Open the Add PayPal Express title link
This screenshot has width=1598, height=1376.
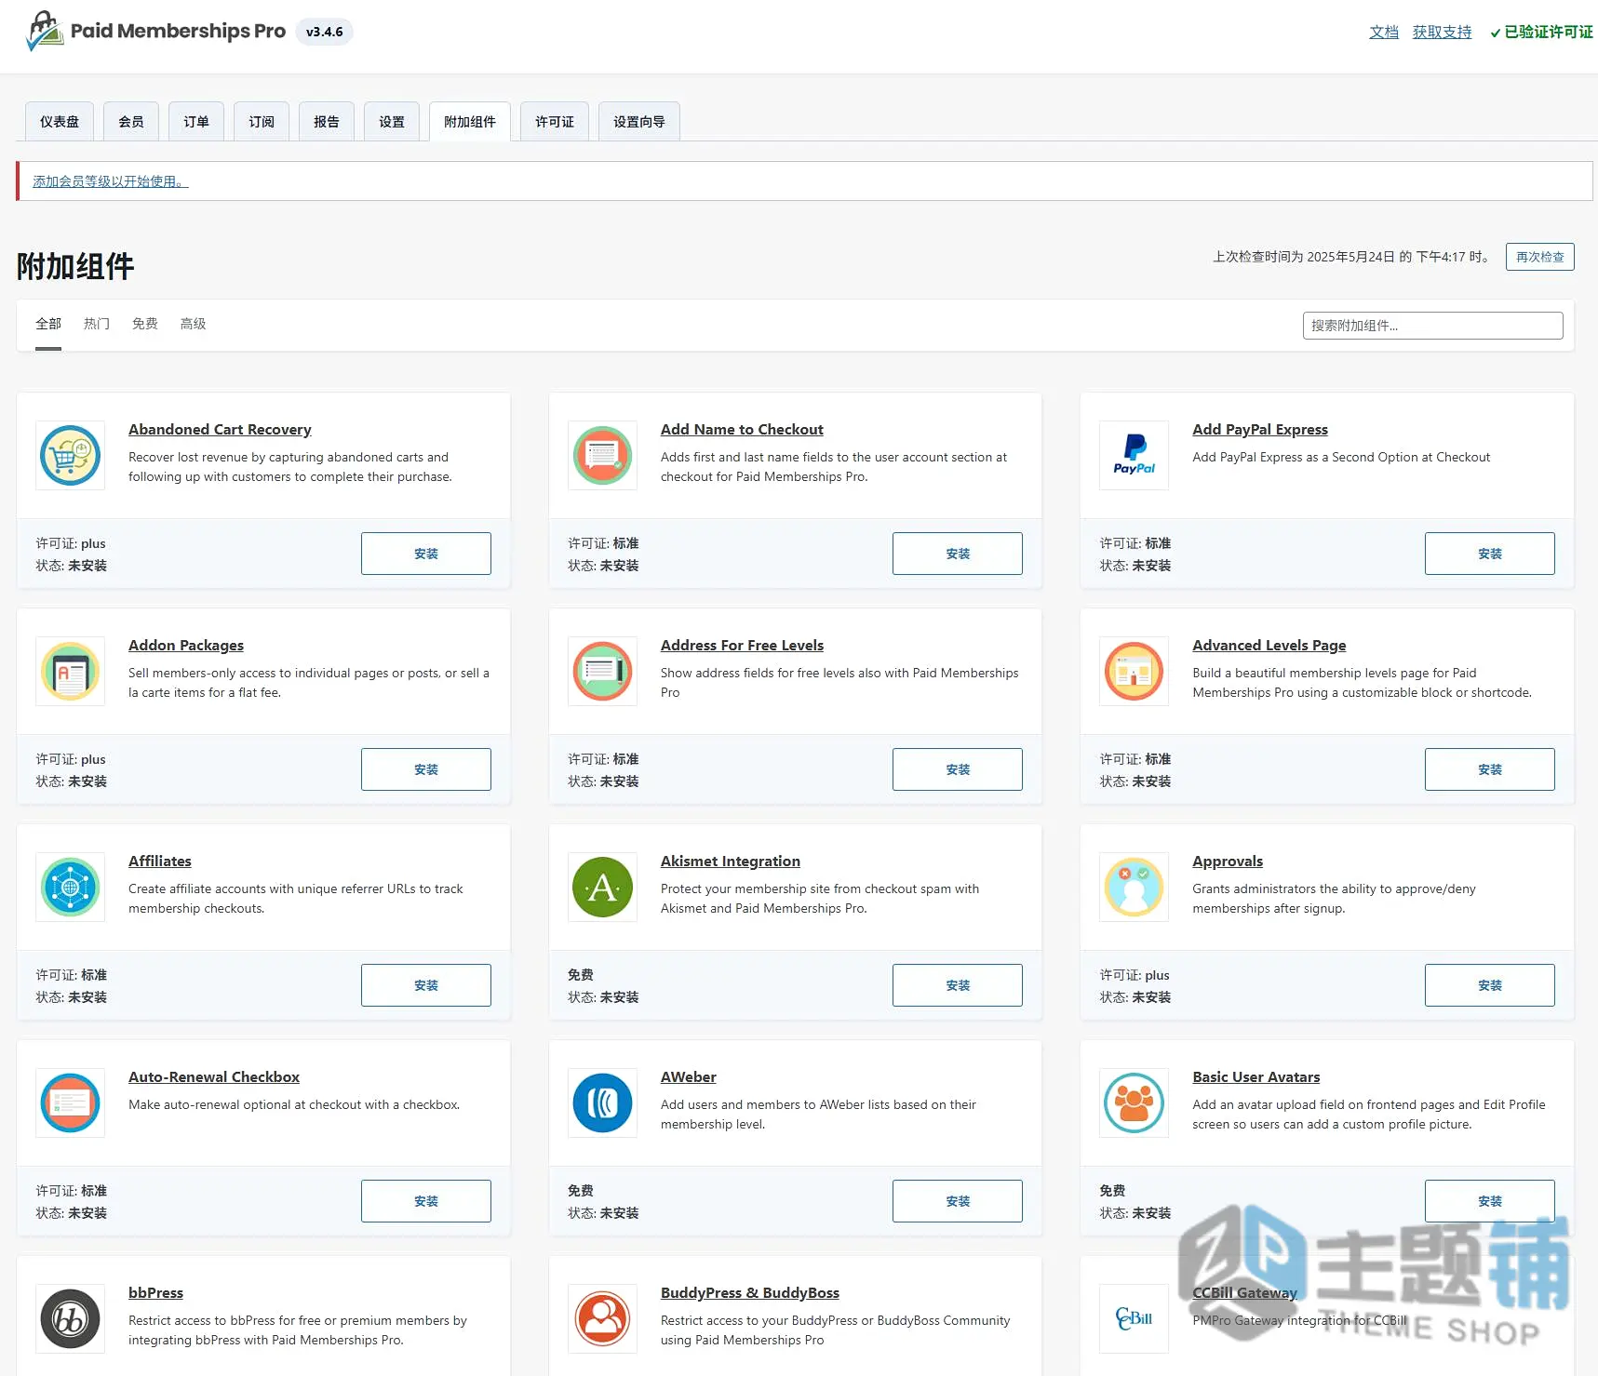tap(1260, 430)
